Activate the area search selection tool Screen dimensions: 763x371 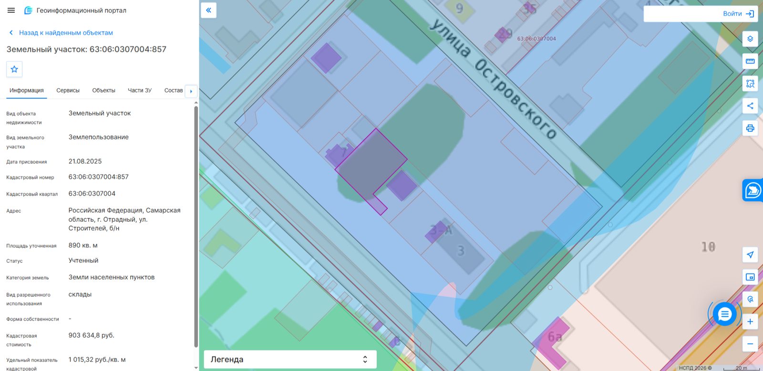click(x=750, y=83)
